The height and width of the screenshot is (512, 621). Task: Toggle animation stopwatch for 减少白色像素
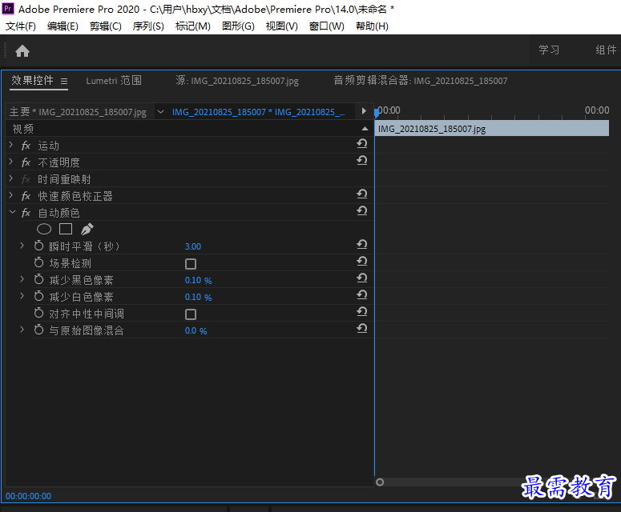pyautogui.click(x=38, y=296)
